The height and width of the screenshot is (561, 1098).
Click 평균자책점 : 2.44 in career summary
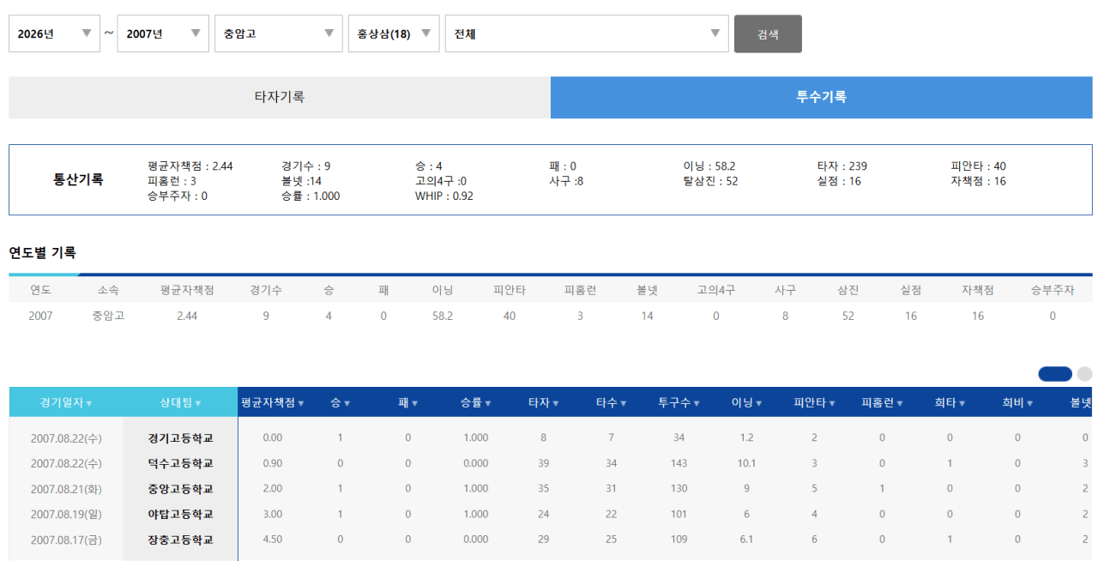pos(190,166)
